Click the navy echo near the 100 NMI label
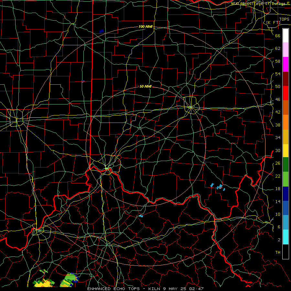 point(102,31)
